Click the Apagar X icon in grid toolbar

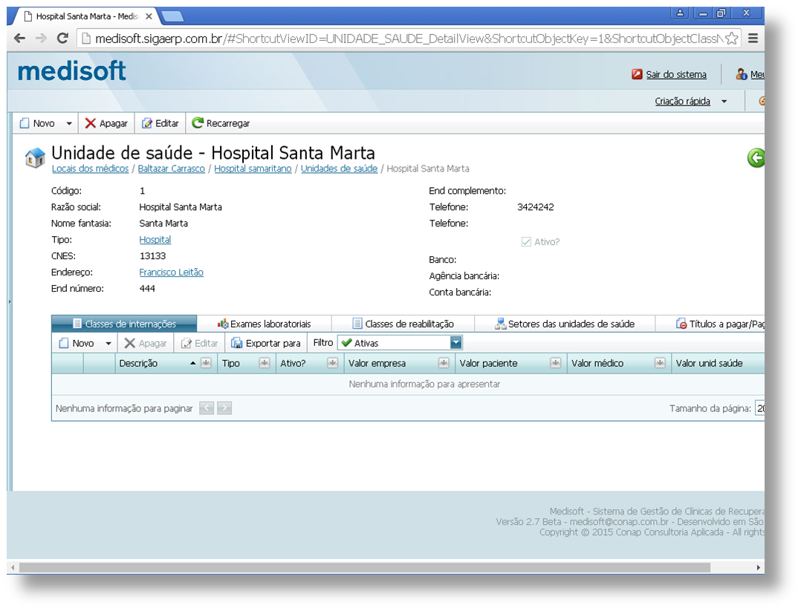130,343
